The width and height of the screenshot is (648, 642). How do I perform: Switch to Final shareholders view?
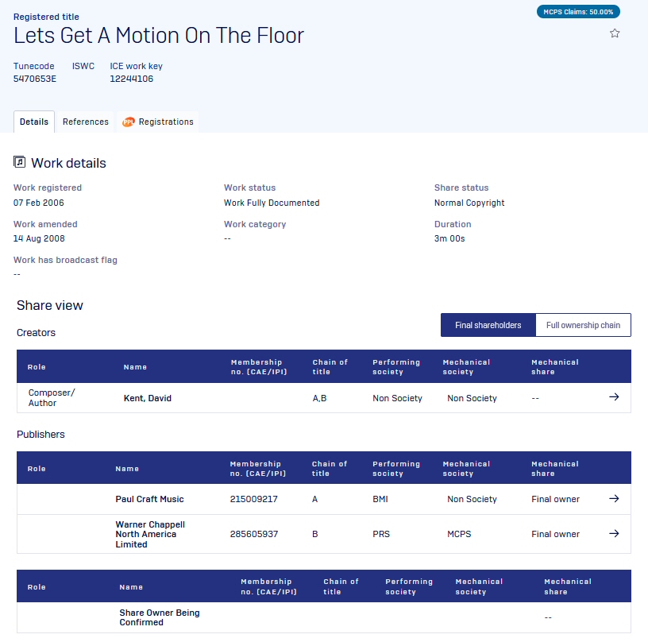coord(488,325)
